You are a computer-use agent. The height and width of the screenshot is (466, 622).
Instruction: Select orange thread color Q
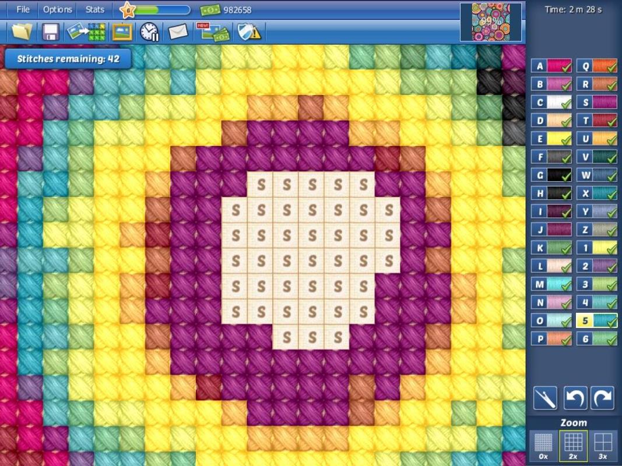click(596, 66)
